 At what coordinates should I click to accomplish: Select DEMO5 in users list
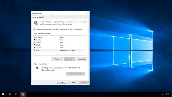point(38,48)
